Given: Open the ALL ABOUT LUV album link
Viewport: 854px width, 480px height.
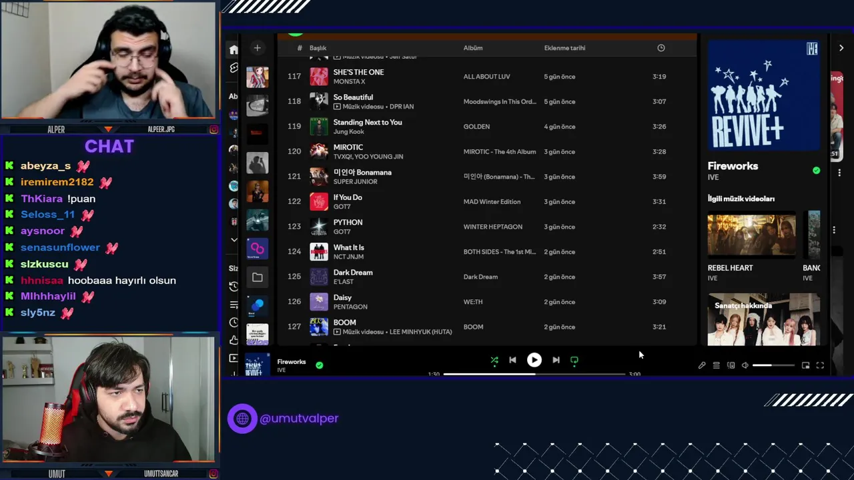Looking at the screenshot, I should coord(486,77).
